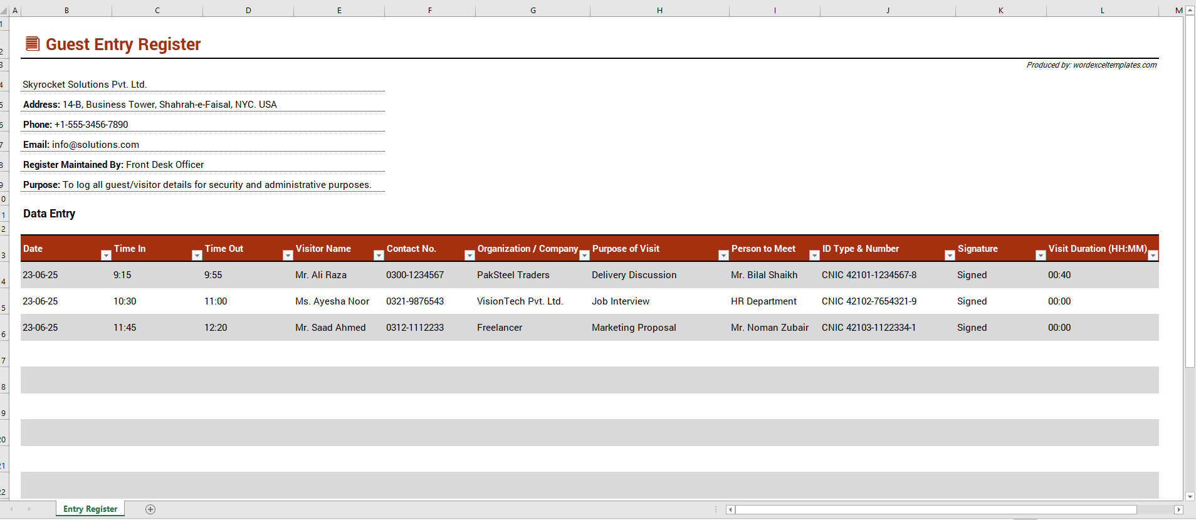The image size is (1196, 520).
Task: Click the sheet tab scroll-right arrow
Action: coord(29,509)
